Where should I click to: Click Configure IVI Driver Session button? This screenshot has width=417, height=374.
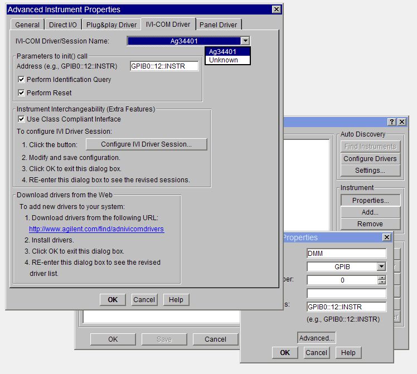[x=146, y=144]
